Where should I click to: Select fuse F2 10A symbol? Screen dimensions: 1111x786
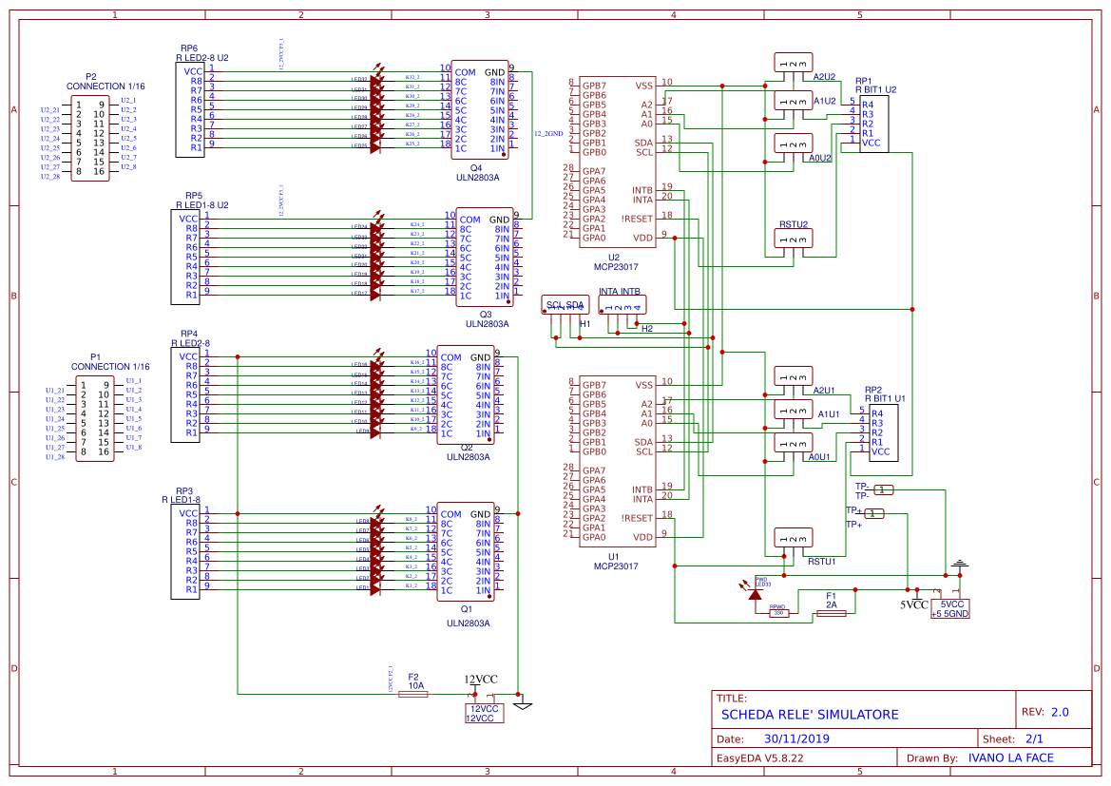coord(412,696)
